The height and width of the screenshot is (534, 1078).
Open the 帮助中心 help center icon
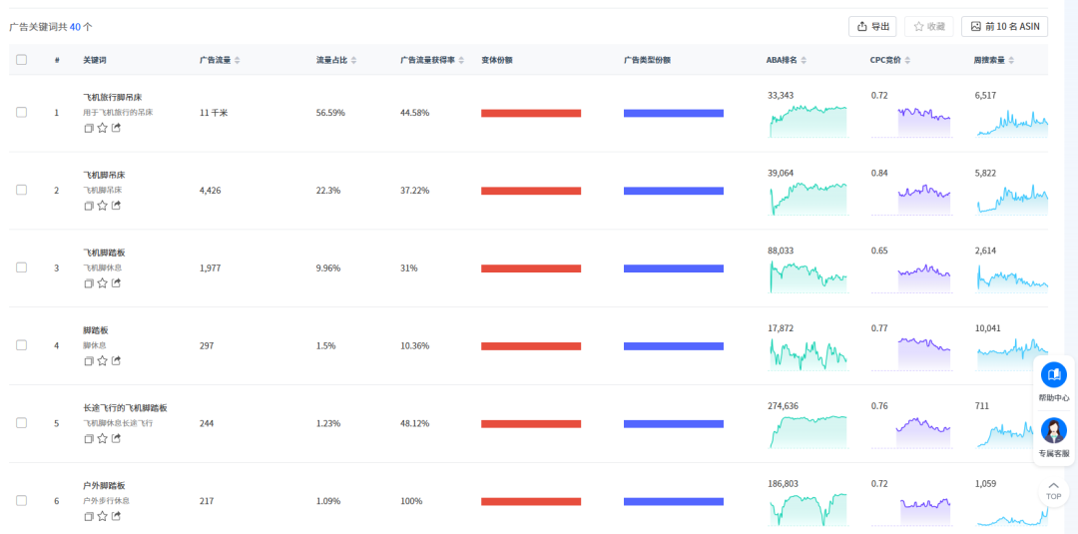click(x=1053, y=375)
